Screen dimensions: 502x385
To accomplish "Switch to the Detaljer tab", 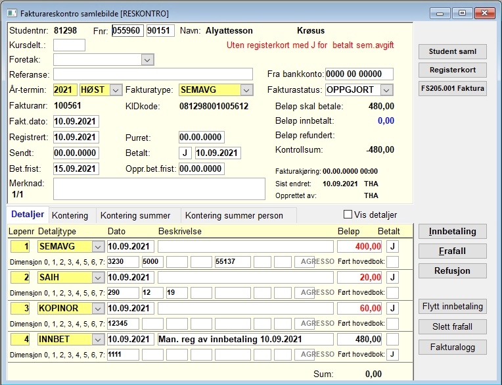I will coord(28,214).
